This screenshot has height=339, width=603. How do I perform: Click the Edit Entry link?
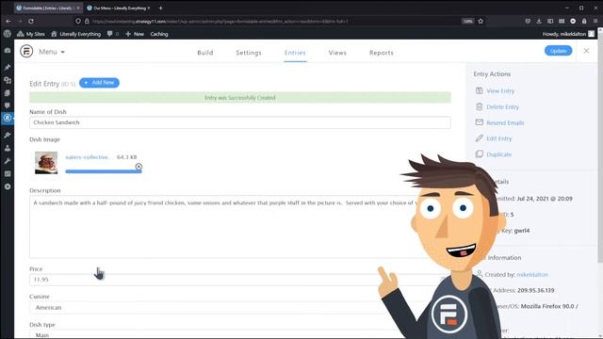tap(499, 138)
